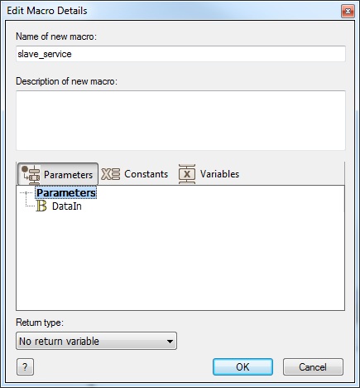Open the Return type combo box
Screen dimensions: 360x388
[x=96, y=341]
